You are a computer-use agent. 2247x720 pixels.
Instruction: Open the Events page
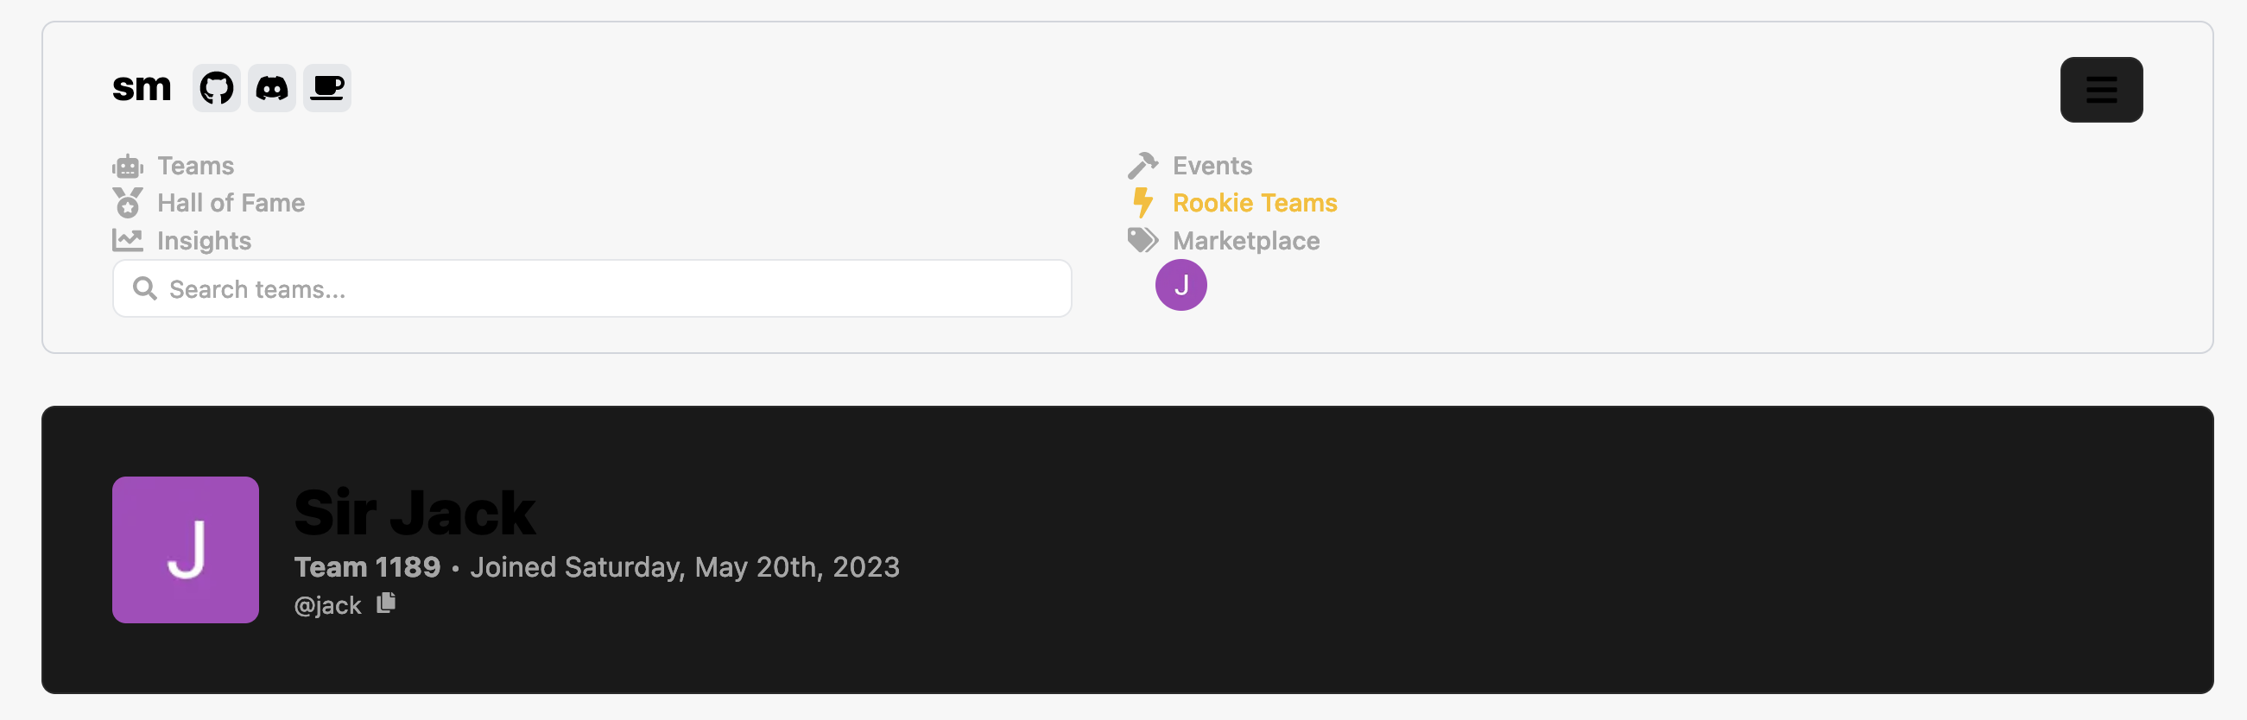click(x=1212, y=166)
